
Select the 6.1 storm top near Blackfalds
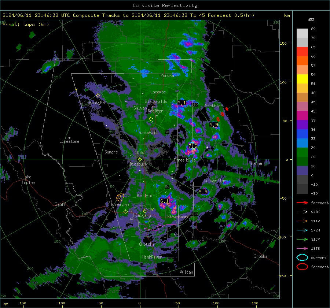tap(181, 103)
